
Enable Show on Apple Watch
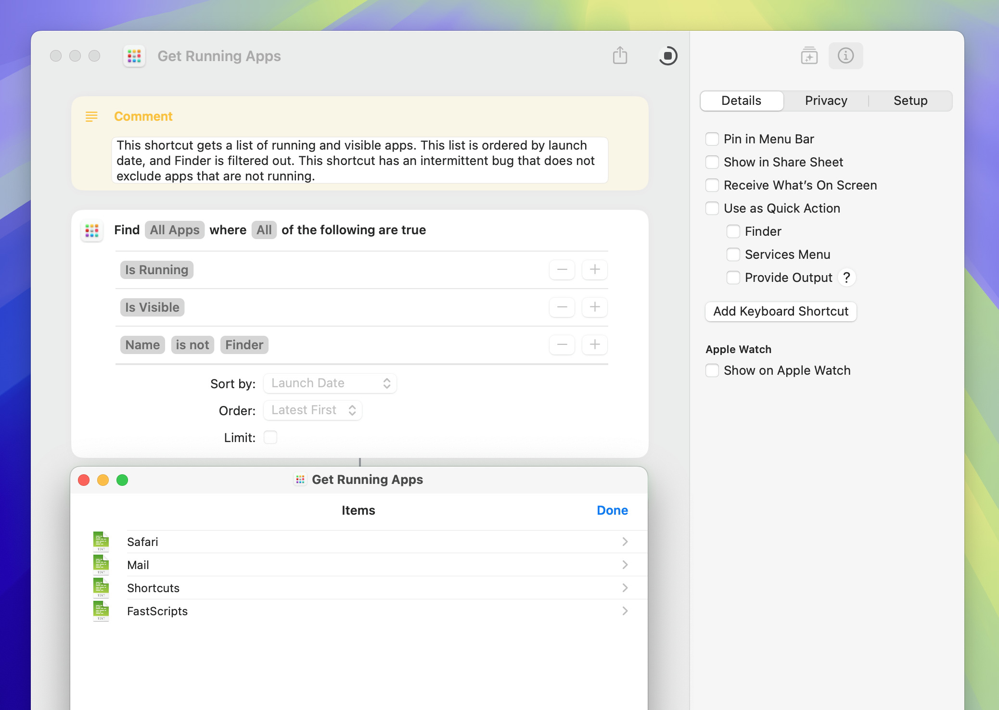tap(712, 370)
